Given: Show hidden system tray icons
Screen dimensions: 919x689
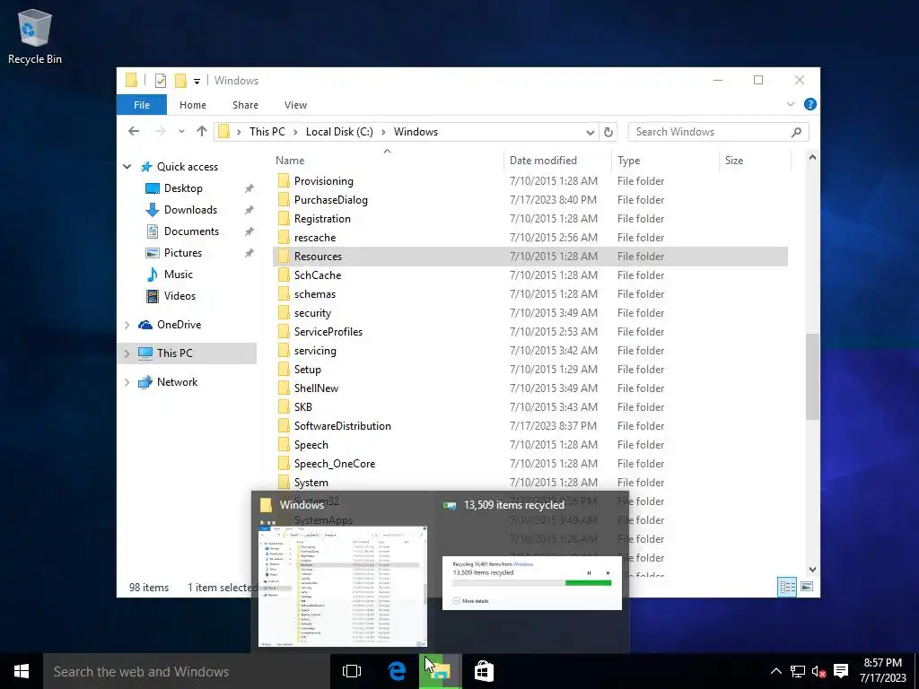Looking at the screenshot, I should point(775,671).
